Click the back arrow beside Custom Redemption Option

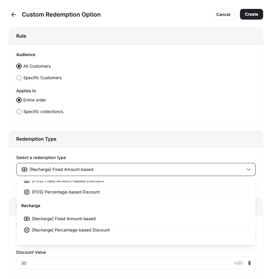click(13, 14)
